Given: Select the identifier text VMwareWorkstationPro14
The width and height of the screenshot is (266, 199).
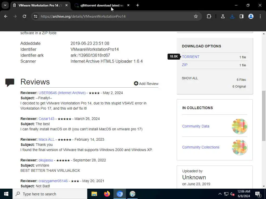Looking at the screenshot, I should click(95, 49).
